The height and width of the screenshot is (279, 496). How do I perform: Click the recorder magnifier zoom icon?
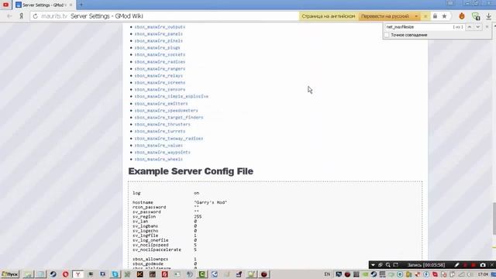[x=387, y=265]
